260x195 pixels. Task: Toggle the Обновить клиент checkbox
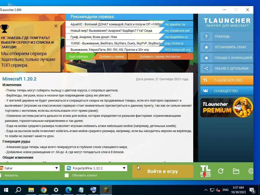[x=67, y=175]
